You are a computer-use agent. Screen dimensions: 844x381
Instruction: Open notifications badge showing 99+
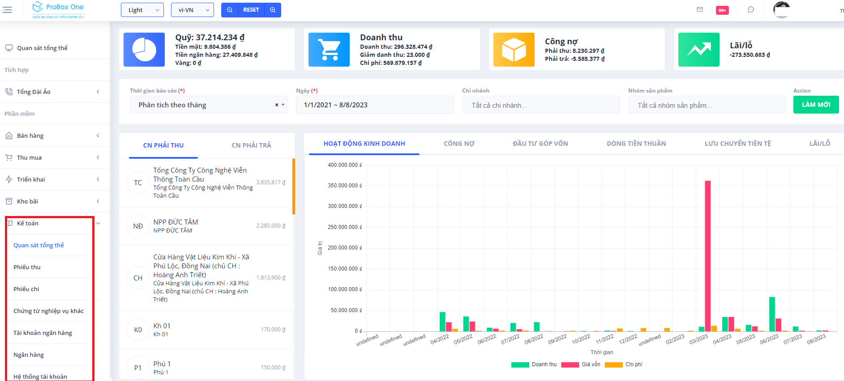pyautogui.click(x=722, y=10)
